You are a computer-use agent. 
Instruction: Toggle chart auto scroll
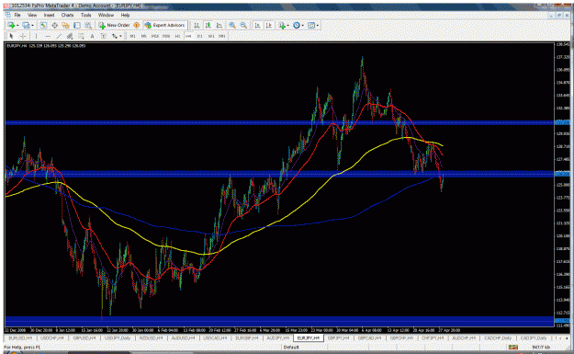point(257,25)
